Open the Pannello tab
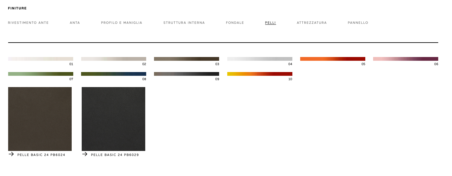This screenshot has width=452, height=176. click(x=358, y=23)
